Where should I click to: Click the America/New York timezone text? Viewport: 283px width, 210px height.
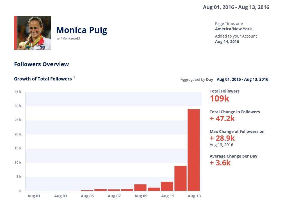coord(233,29)
